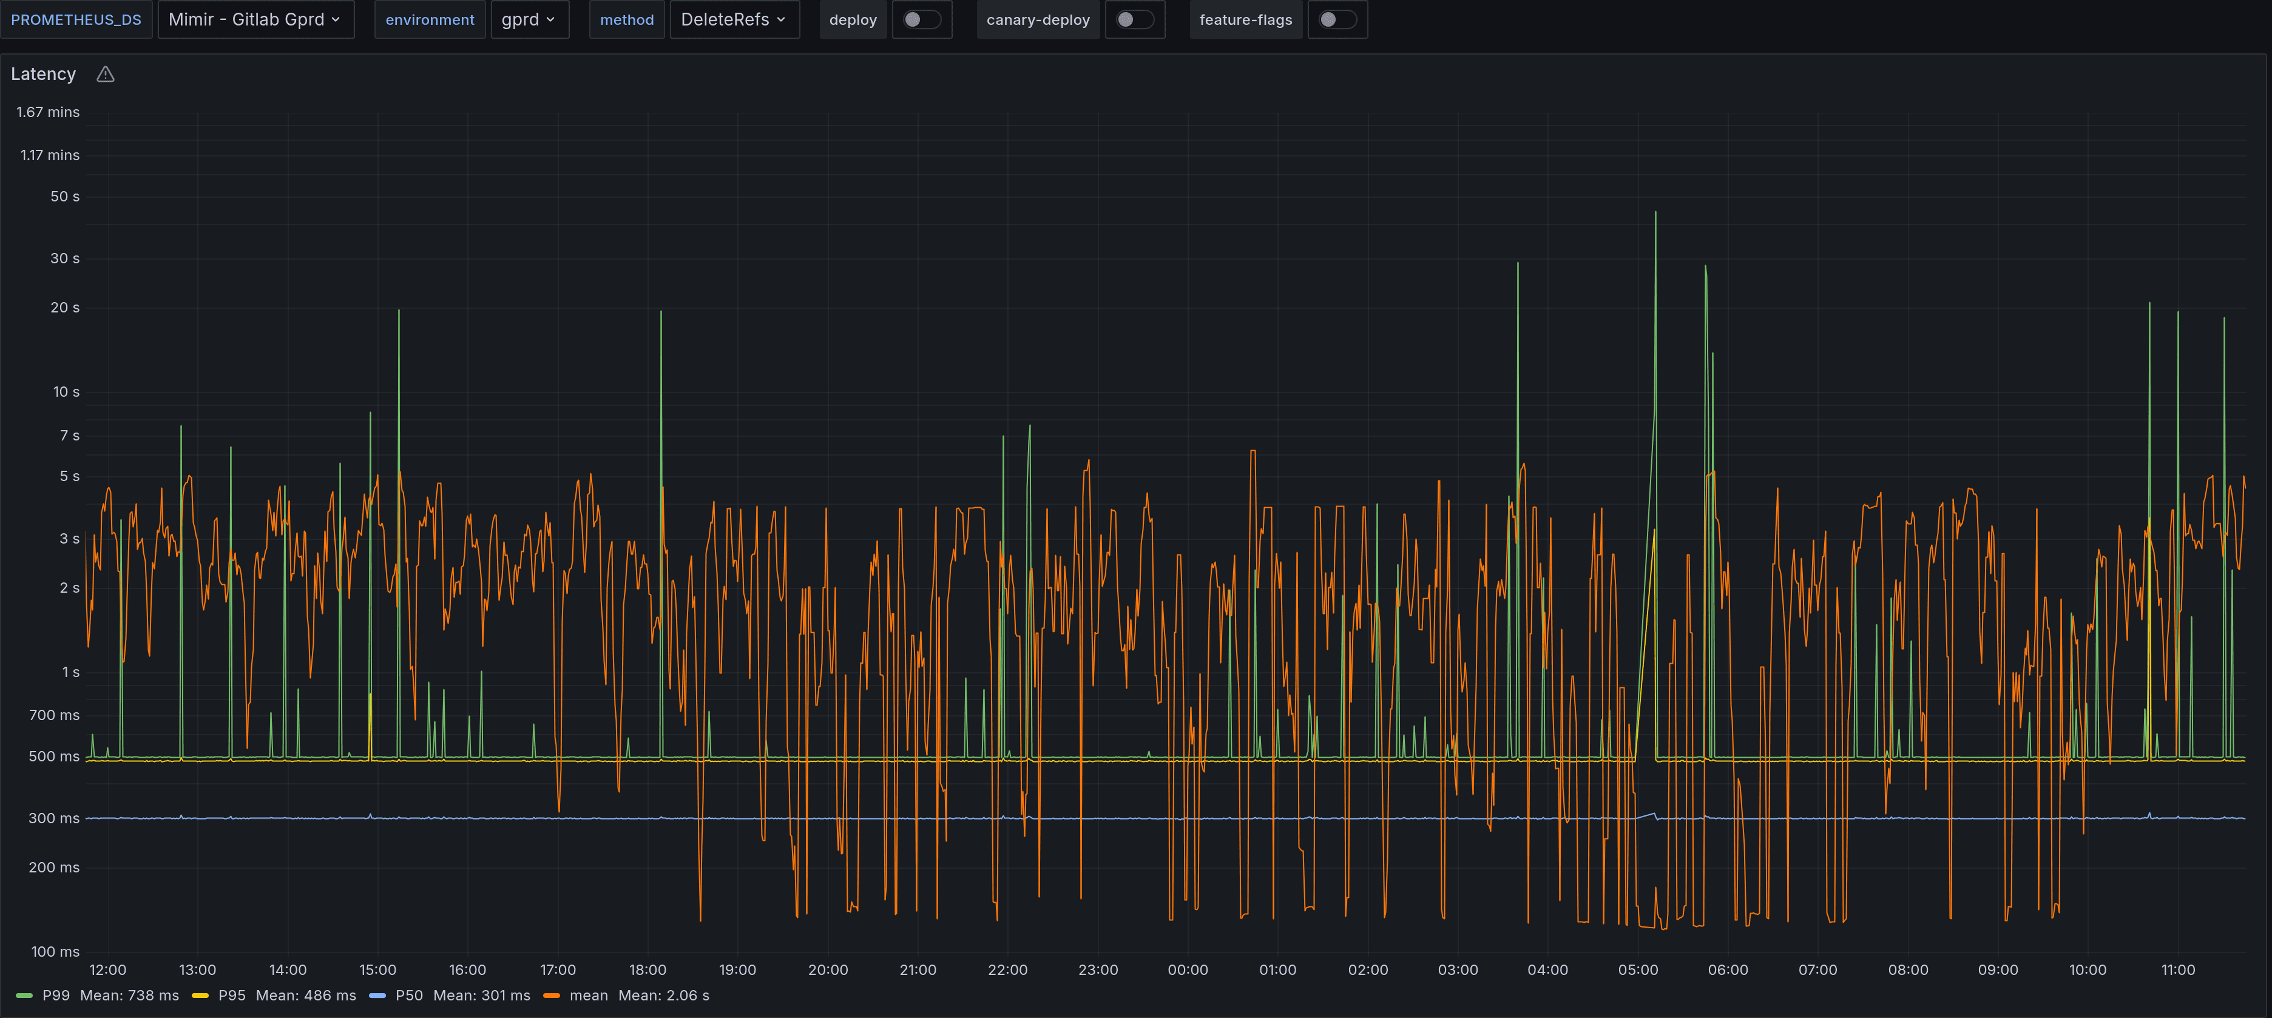This screenshot has width=2272, height=1018.
Task: Toggle the P99 series in legend
Action: point(56,995)
